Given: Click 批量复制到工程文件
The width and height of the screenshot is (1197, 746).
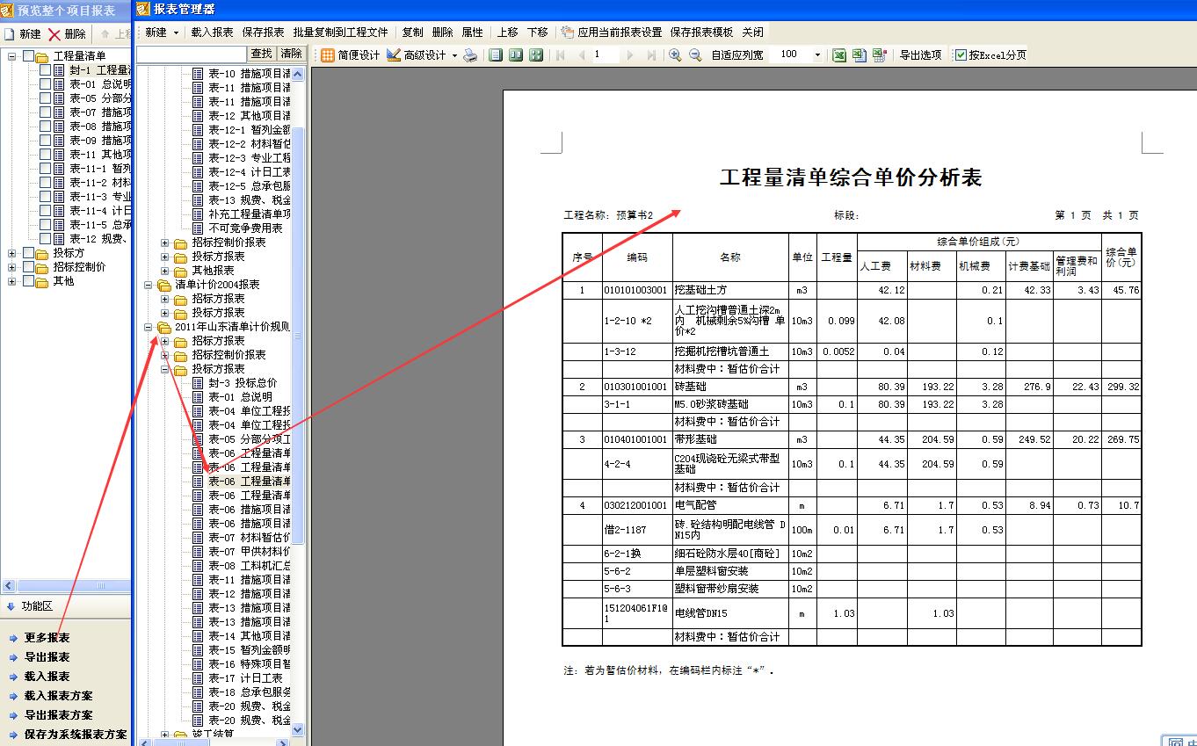Looking at the screenshot, I should (x=340, y=33).
